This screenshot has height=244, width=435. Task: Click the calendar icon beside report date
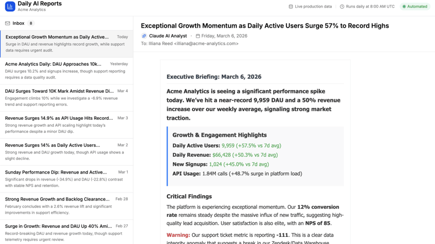click(198, 36)
